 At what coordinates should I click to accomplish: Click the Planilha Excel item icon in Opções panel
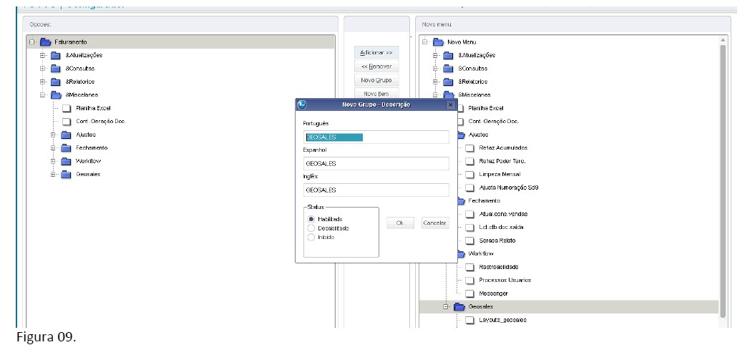[x=67, y=109]
